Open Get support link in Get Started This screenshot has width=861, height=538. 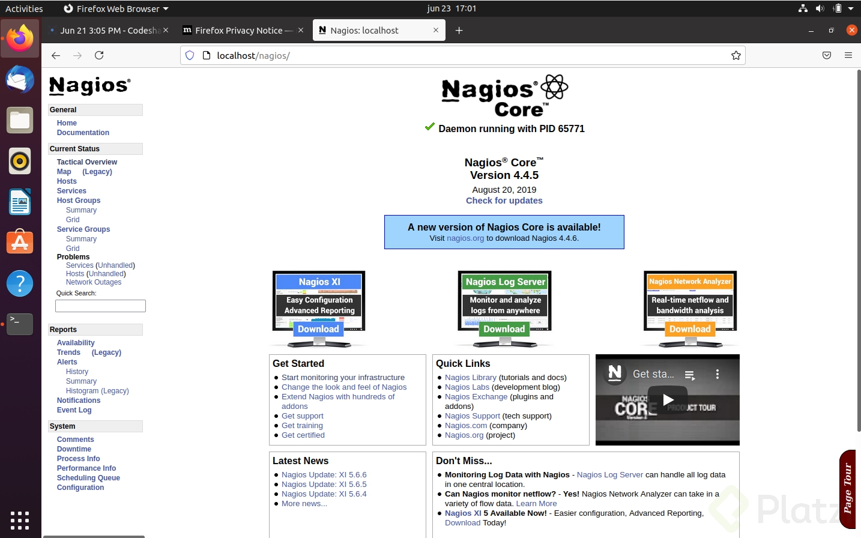303,416
